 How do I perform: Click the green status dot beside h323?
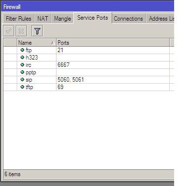22,57
